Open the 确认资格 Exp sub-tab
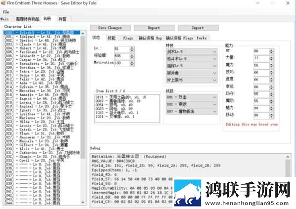The height and width of the screenshot is (209, 296). pyautogui.click(x=150, y=38)
